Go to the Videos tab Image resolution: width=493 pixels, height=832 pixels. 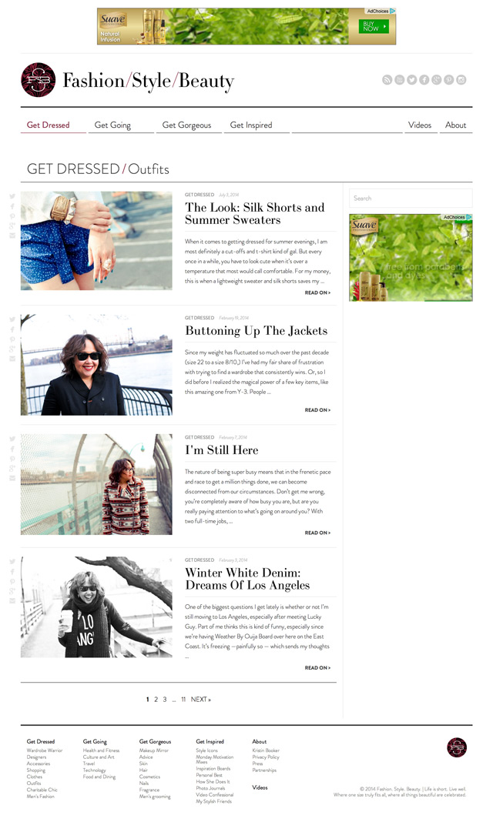(420, 125)
